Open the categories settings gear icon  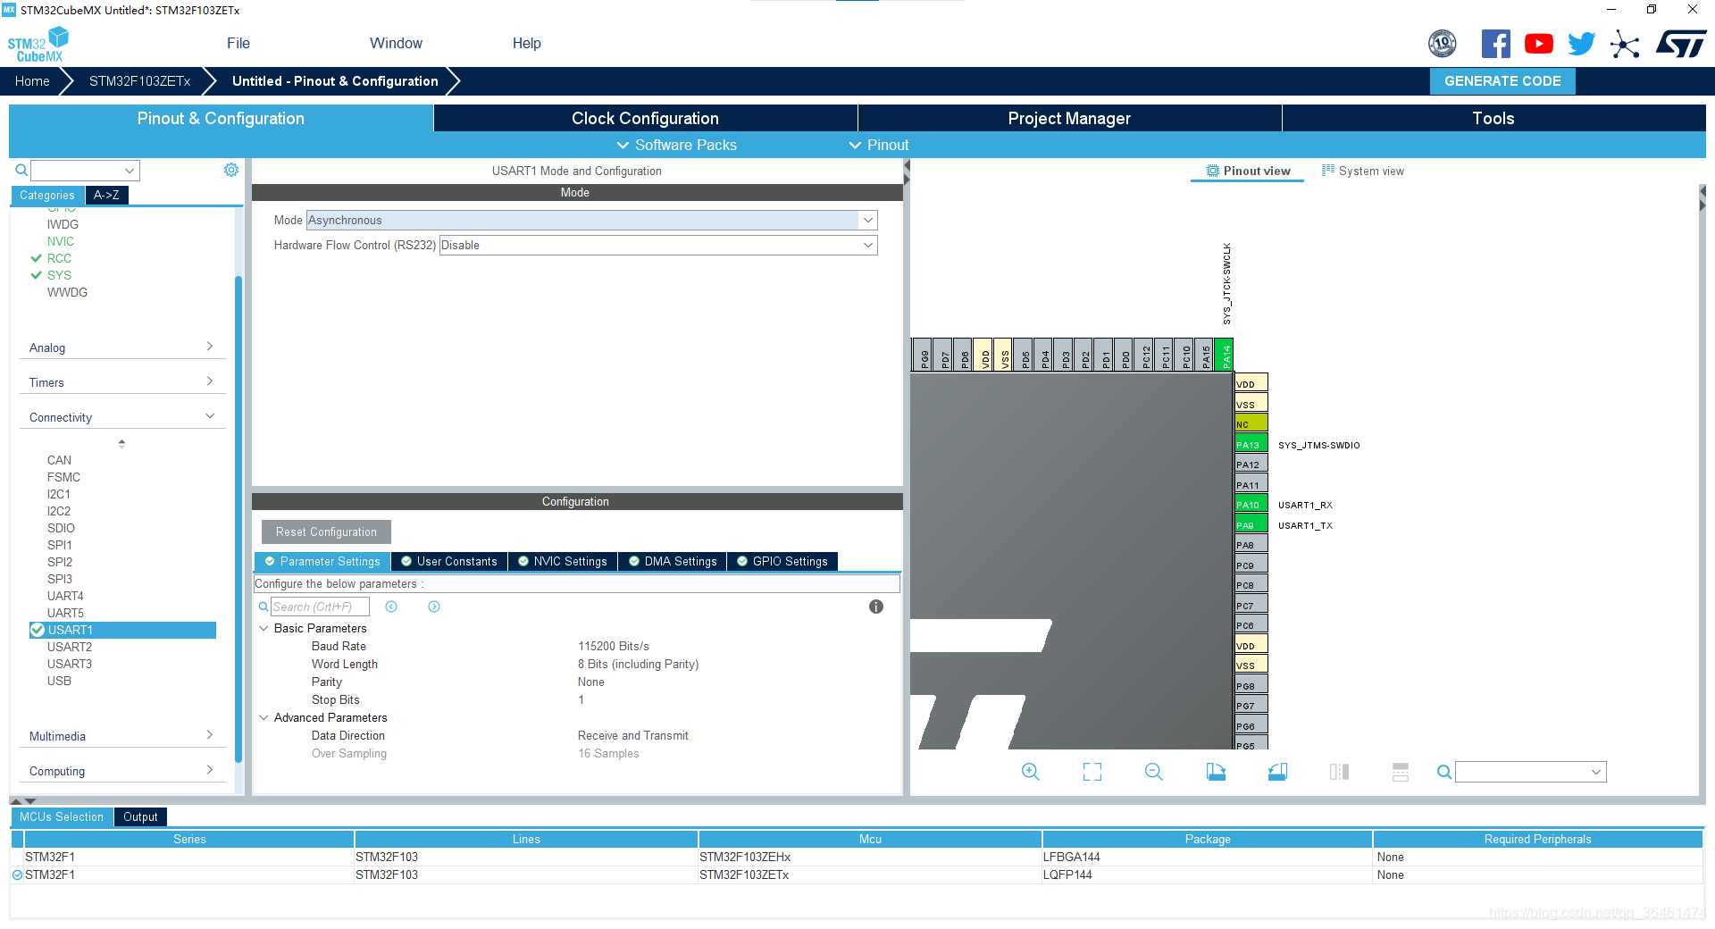pos(231,170)
